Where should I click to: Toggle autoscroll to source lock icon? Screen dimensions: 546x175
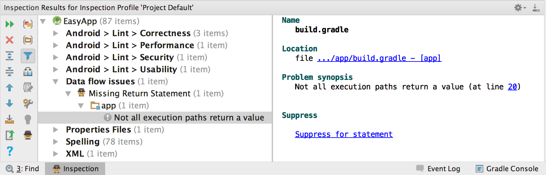click(x=28, y=72)
